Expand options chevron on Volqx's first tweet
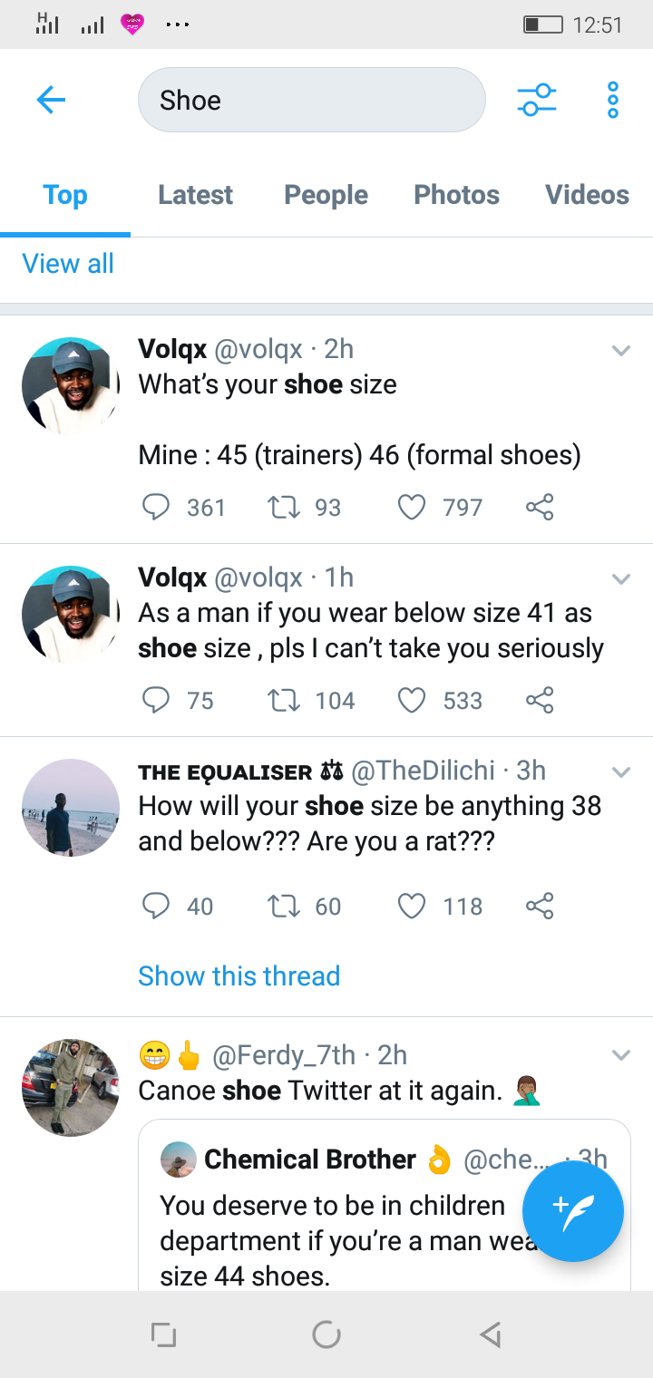The image size is (653, 1378). (621, 351)
